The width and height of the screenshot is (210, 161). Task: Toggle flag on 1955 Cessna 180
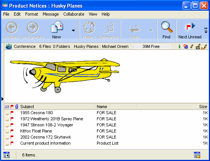point(12,113)
